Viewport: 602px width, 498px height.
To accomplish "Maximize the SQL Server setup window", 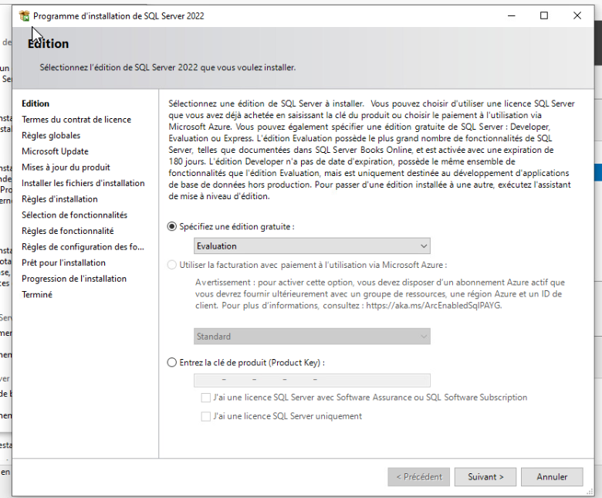I will [544, 15].
